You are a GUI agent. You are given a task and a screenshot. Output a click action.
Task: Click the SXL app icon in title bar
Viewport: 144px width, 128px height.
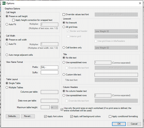(x=4, y=3)
